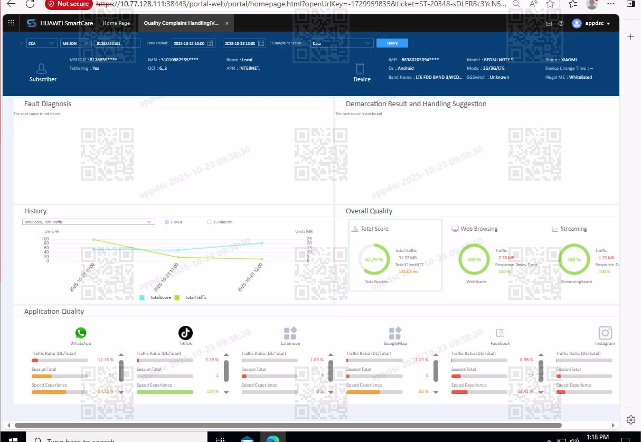
Task: Click the Web Browsing monitor icon
Action: pos(455,229)
